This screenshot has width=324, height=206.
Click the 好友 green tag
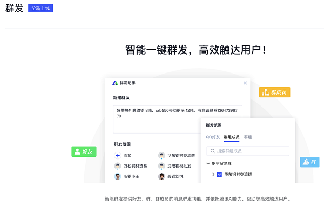[x=84, y=151]
